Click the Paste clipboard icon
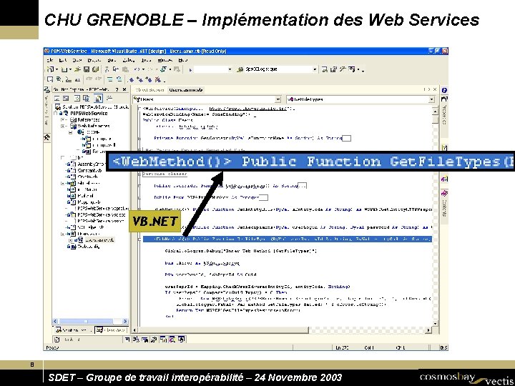This screenshot has width=515, height=386. click(x=125, y=69)
